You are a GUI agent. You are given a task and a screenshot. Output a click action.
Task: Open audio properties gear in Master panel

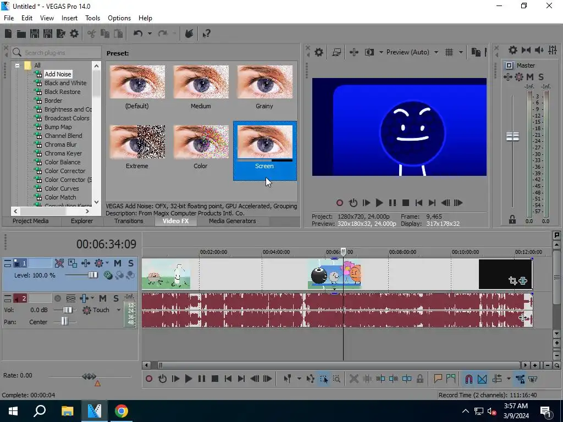[x=513, y=50]
